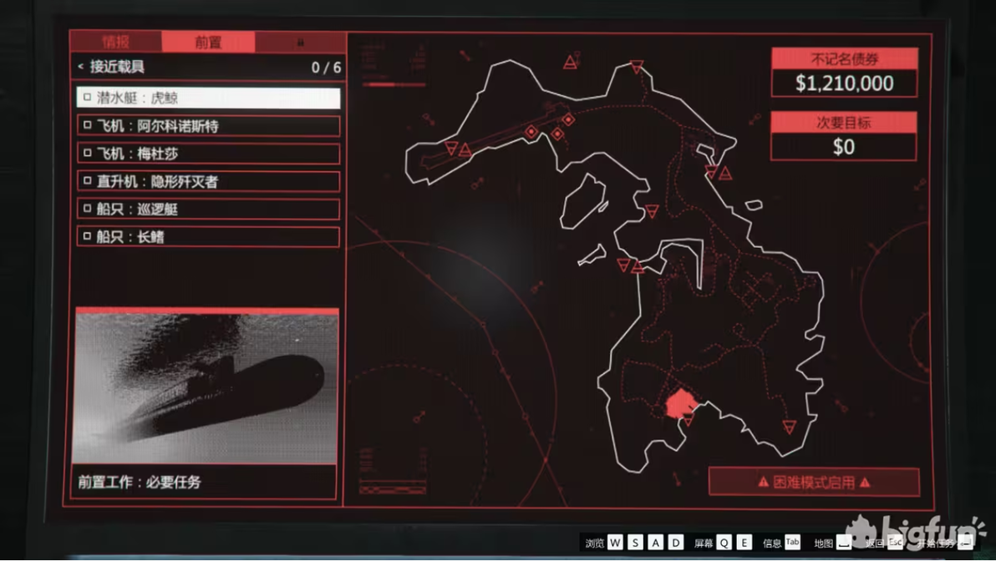Click the 浏览 label in bottom bar
996x561 pixels.
click(x=595, y=543)
